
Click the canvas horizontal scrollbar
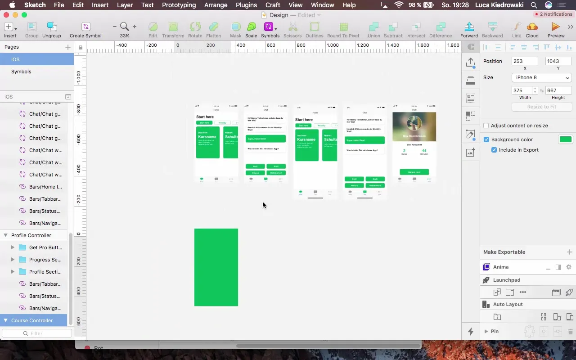328,346
